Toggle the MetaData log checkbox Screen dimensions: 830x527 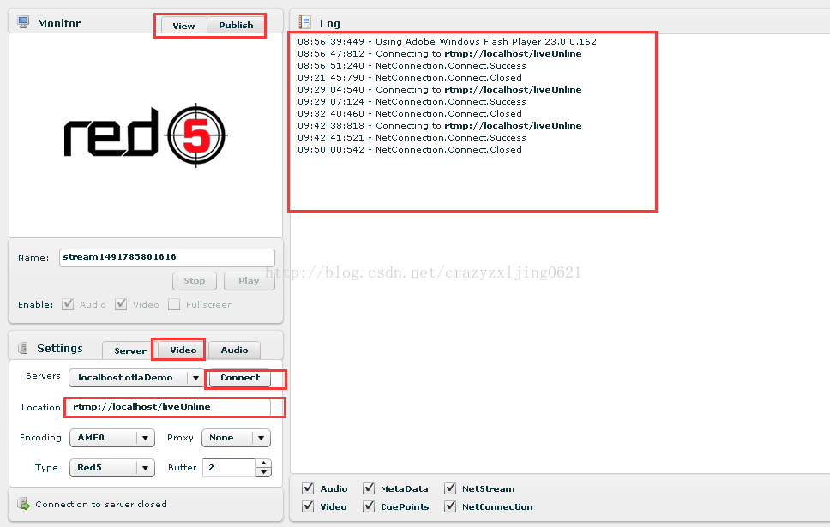point(369,488)
